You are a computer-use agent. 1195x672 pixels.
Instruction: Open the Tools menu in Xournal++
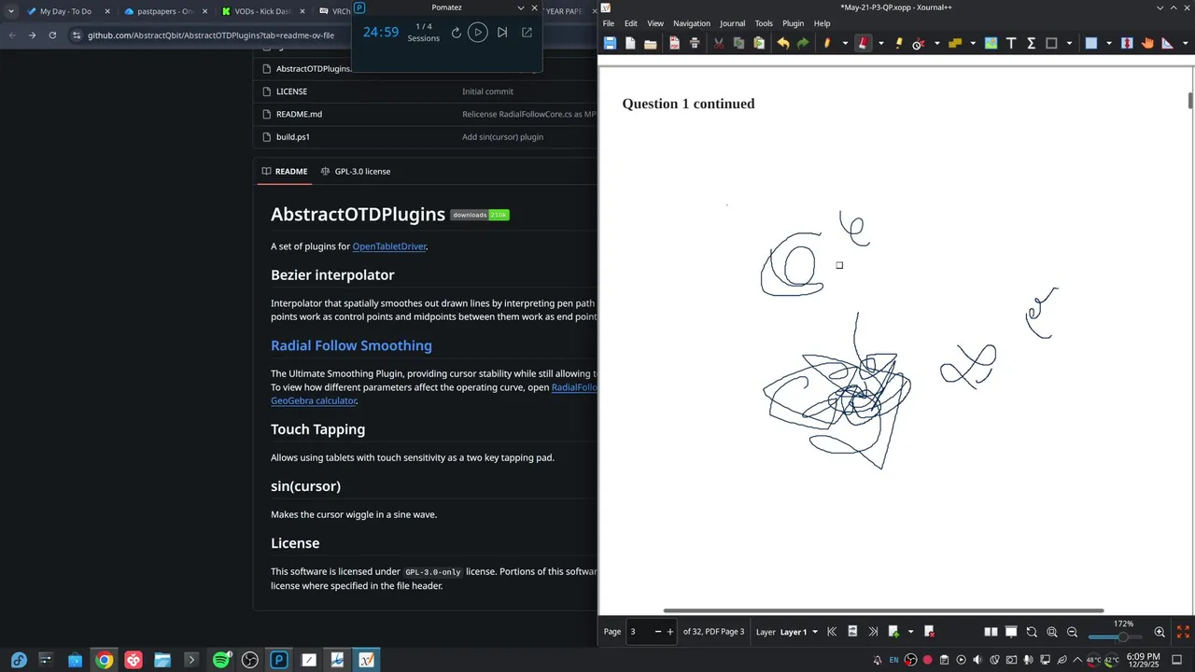click(764, 23)
